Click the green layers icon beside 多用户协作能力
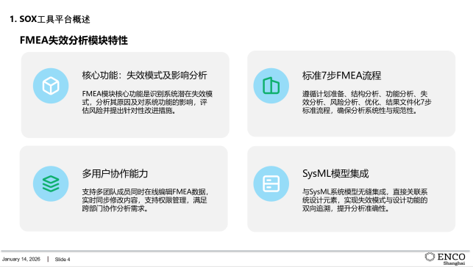Image resolution: width=473 pixels, height=267 pixels. click(x=51, y=183)
